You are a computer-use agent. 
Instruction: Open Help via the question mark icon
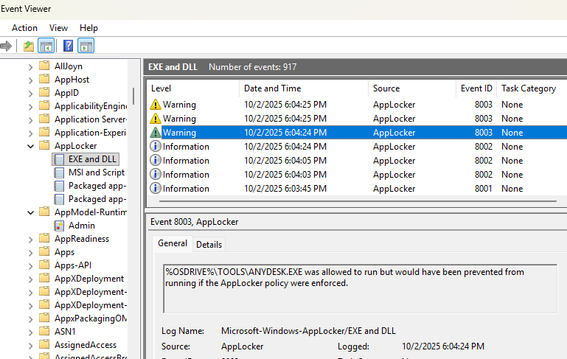click(x=68, y=46)
